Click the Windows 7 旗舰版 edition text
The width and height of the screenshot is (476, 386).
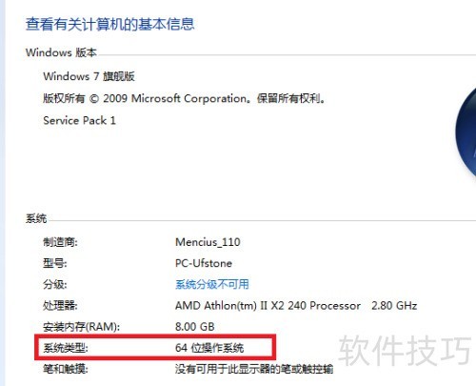(x=89, y=76)
